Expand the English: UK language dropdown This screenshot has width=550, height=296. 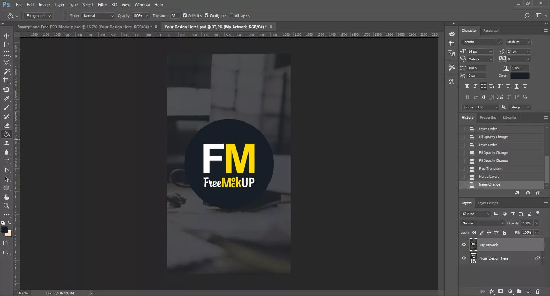point(480,107)
